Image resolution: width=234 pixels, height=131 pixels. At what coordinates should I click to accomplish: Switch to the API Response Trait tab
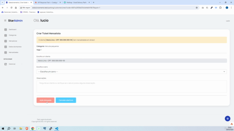(48, 3)
